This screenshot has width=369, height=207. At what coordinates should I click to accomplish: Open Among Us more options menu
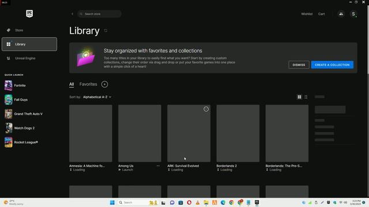[158, 166]
